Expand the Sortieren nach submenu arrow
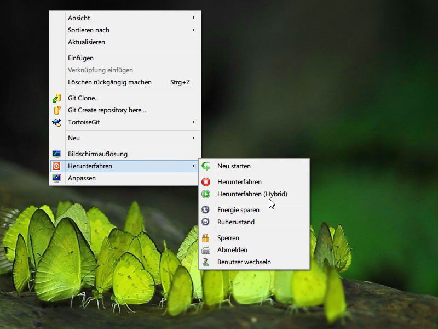Image resolution: width=438 pixels, height=329 pixels. (194, 30)
